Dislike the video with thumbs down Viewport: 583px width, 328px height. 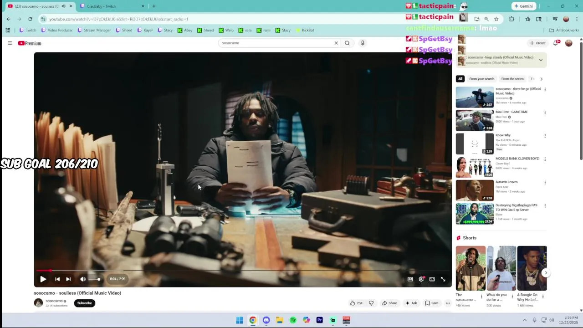coord(371,303)
